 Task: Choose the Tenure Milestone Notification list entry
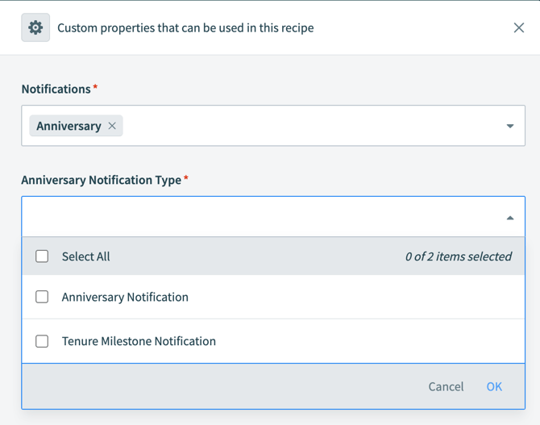[x=139, y=341]
